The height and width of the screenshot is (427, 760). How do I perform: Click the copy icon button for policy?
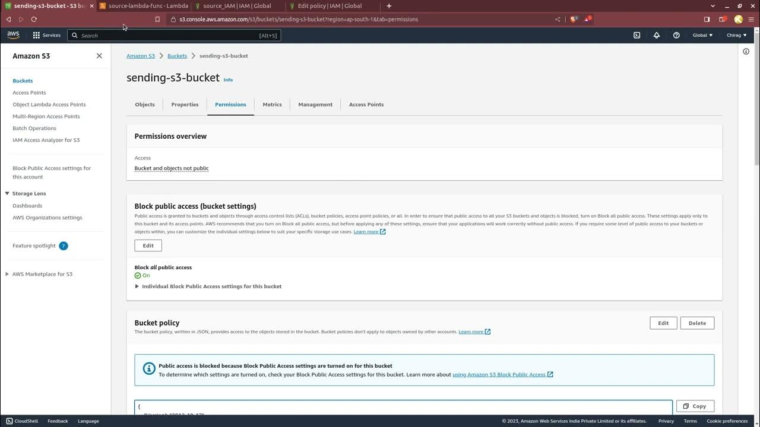tap(695, 406)
